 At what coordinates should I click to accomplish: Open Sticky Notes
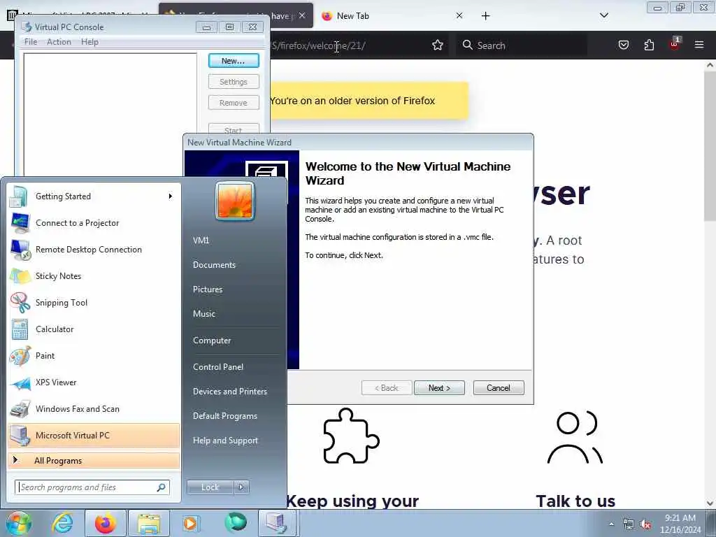tap(94, 275)
